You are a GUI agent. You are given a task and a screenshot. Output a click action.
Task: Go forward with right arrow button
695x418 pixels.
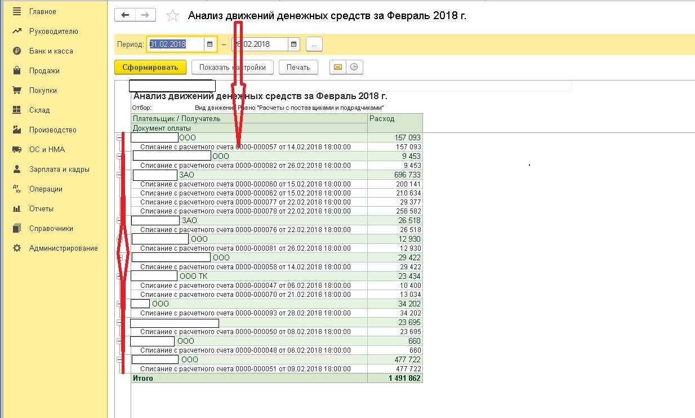coord(145,15)
